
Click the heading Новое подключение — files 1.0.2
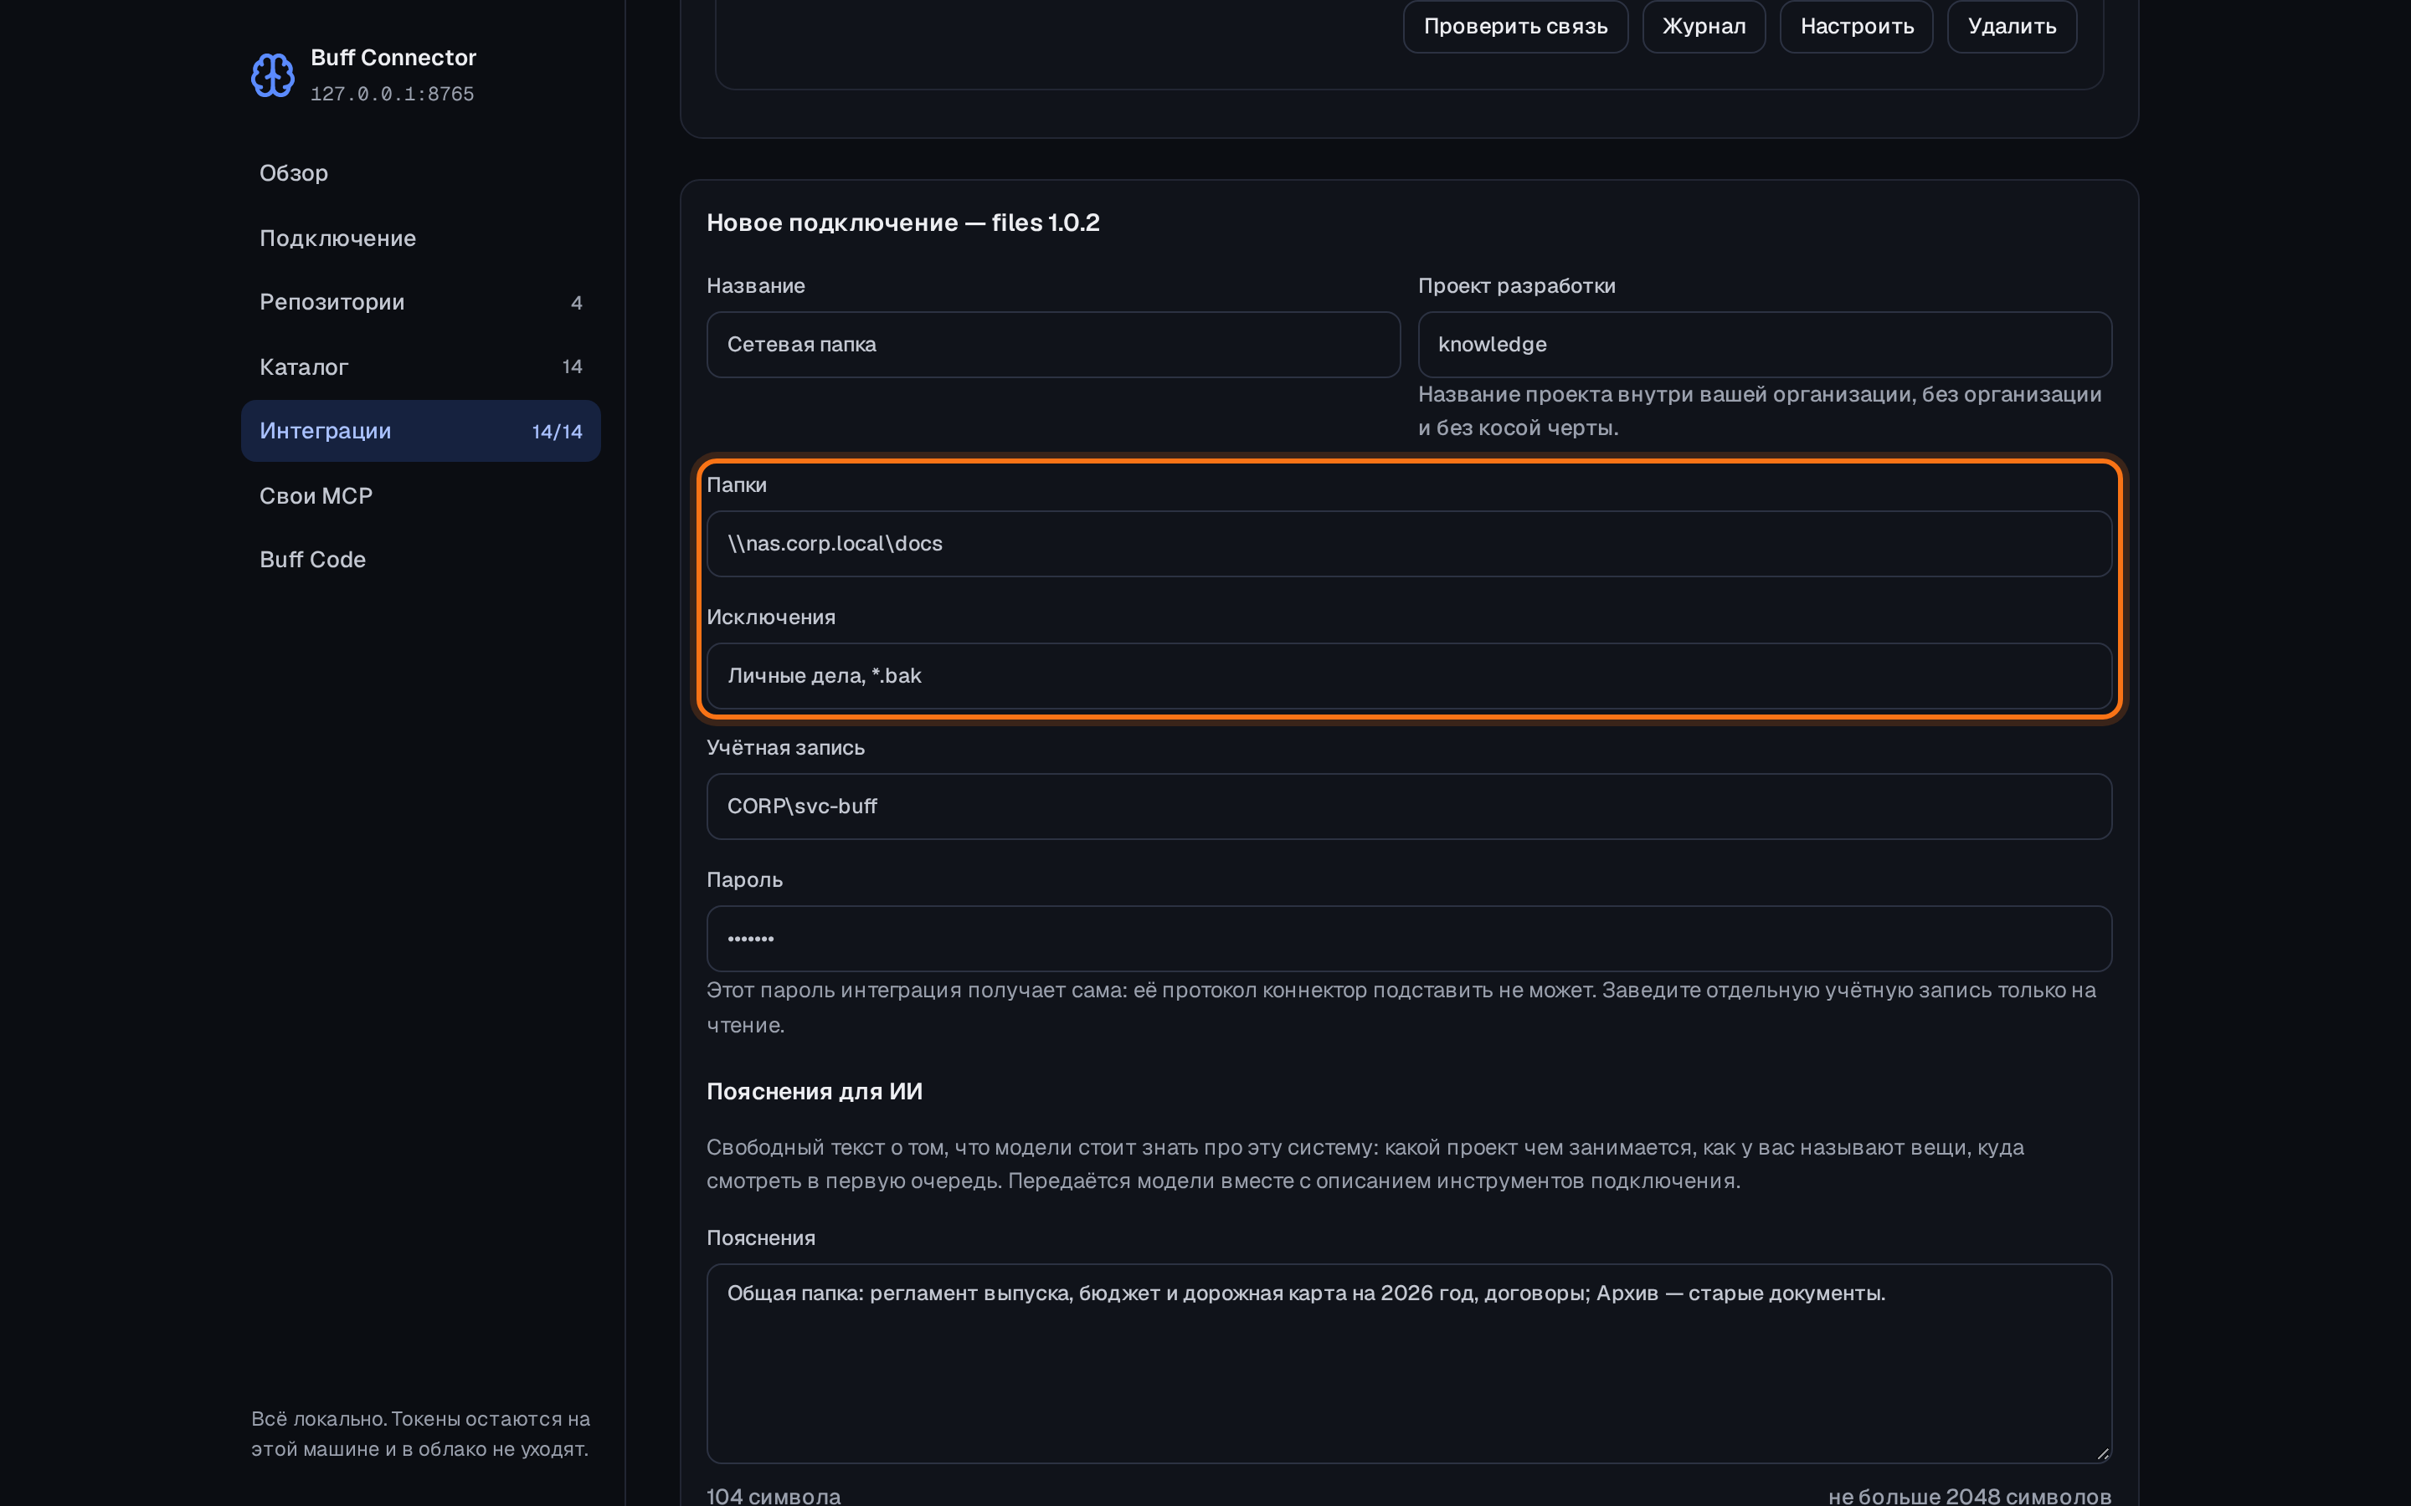coord(902,223)
